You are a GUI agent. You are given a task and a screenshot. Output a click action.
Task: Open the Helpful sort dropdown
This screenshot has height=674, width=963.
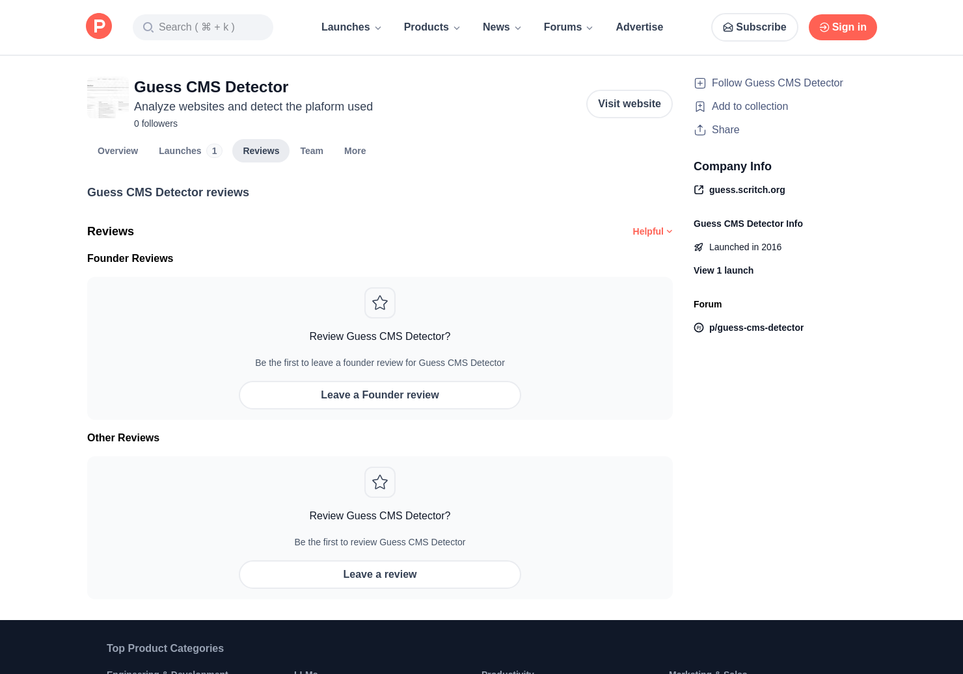(652, 231)
